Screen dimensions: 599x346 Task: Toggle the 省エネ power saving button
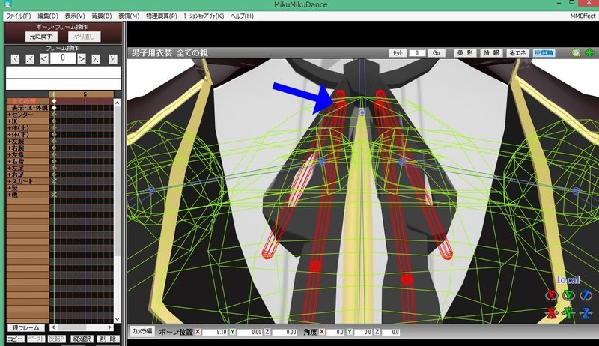pyautogui.click(x=517, y=53)
